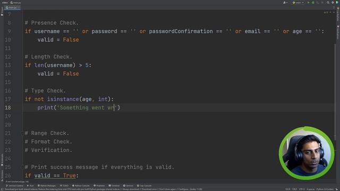Open the Version Control tool window

click(x=15, y=186)
